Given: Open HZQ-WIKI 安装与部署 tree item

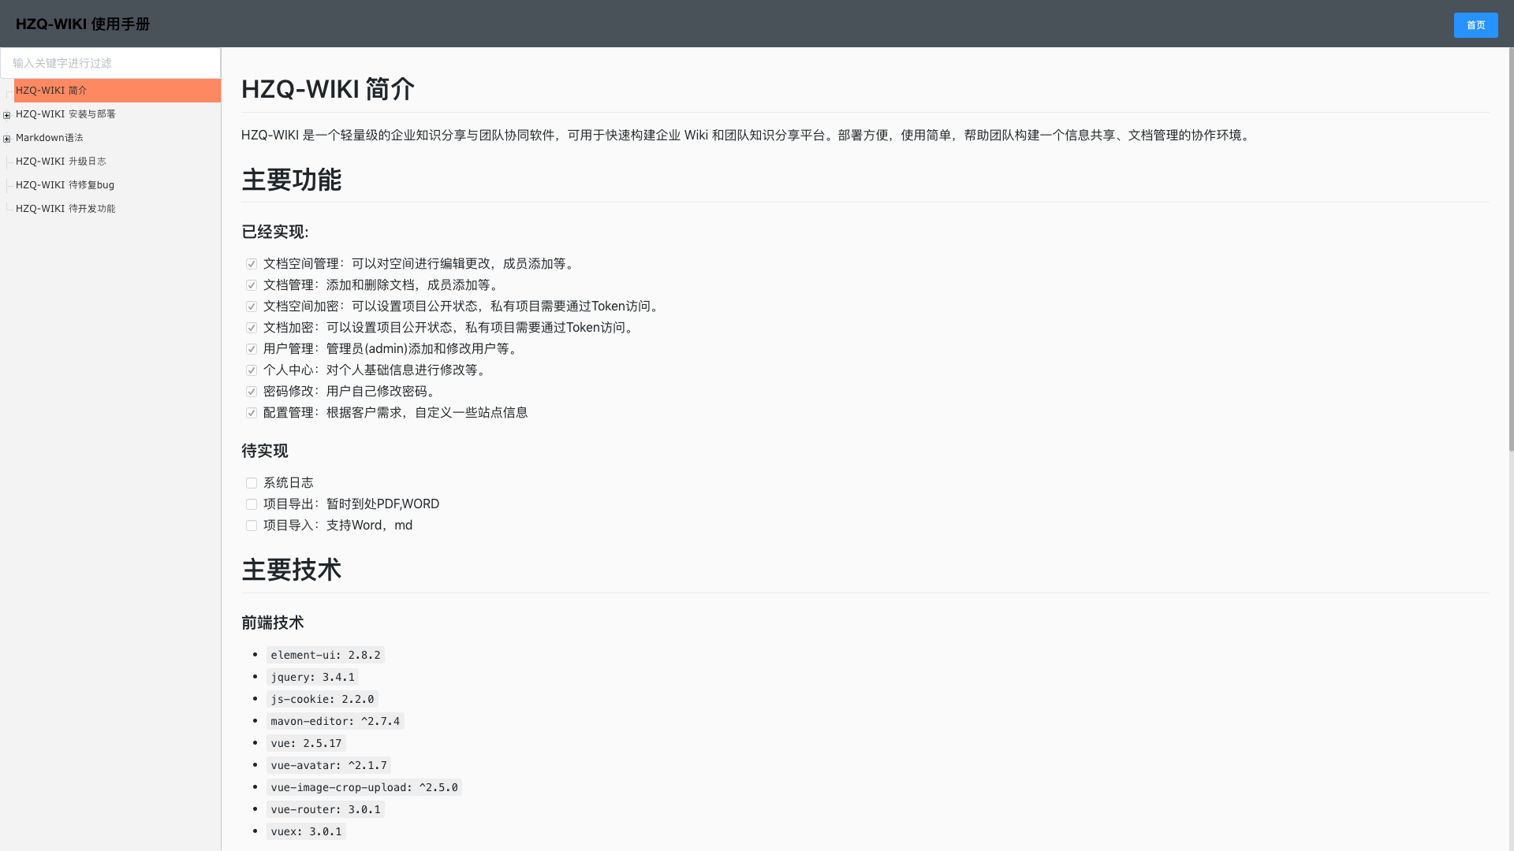Looking at the screenshot, I should point(65,114).
